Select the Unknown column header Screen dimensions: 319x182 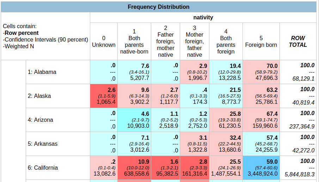[104, 42]
